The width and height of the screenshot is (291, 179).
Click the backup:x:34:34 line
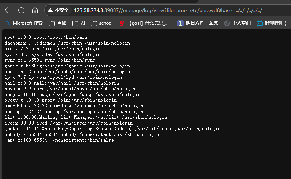click(x=74, y=112)
